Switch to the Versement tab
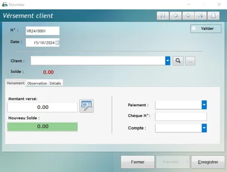 [15, 83]
